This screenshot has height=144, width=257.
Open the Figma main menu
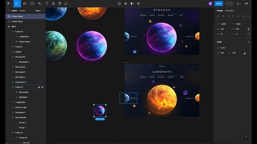pyautogui.click(x=8, y=4)
